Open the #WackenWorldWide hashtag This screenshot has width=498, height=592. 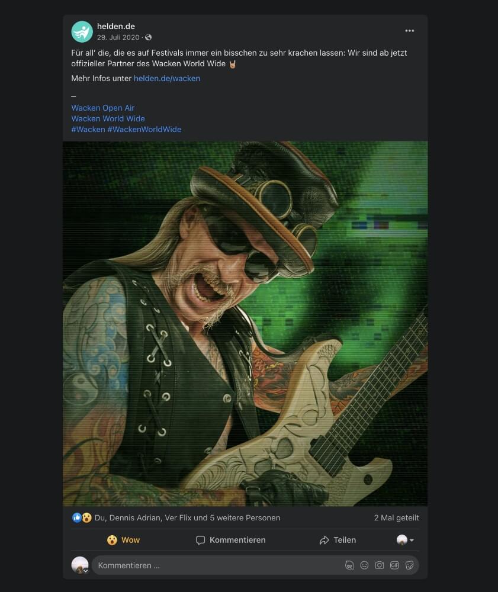coord(144,129)
